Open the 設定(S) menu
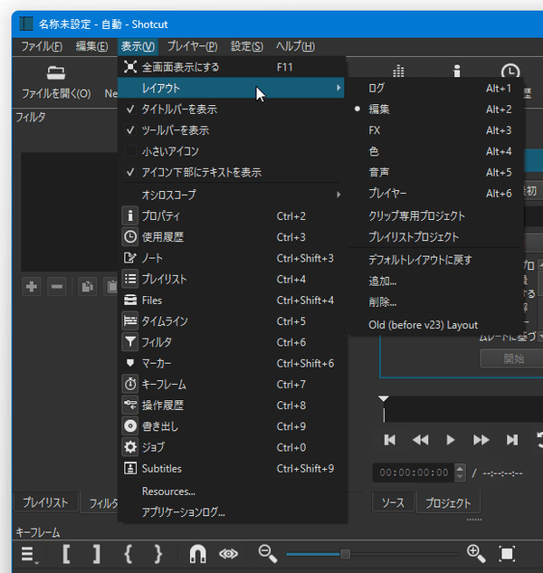 [247, 46]
